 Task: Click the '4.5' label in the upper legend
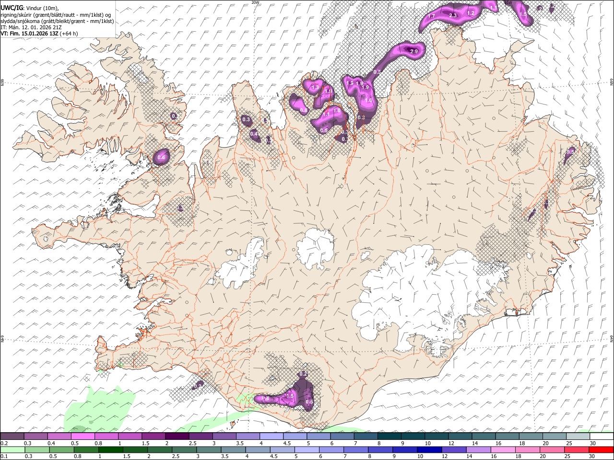click(287, 443)
